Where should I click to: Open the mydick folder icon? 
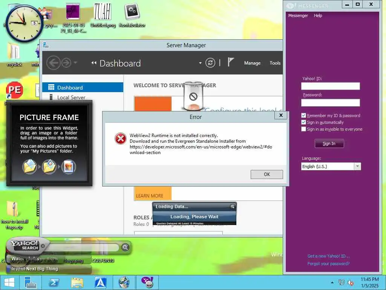pyautogui.click(x=14, y=55)
